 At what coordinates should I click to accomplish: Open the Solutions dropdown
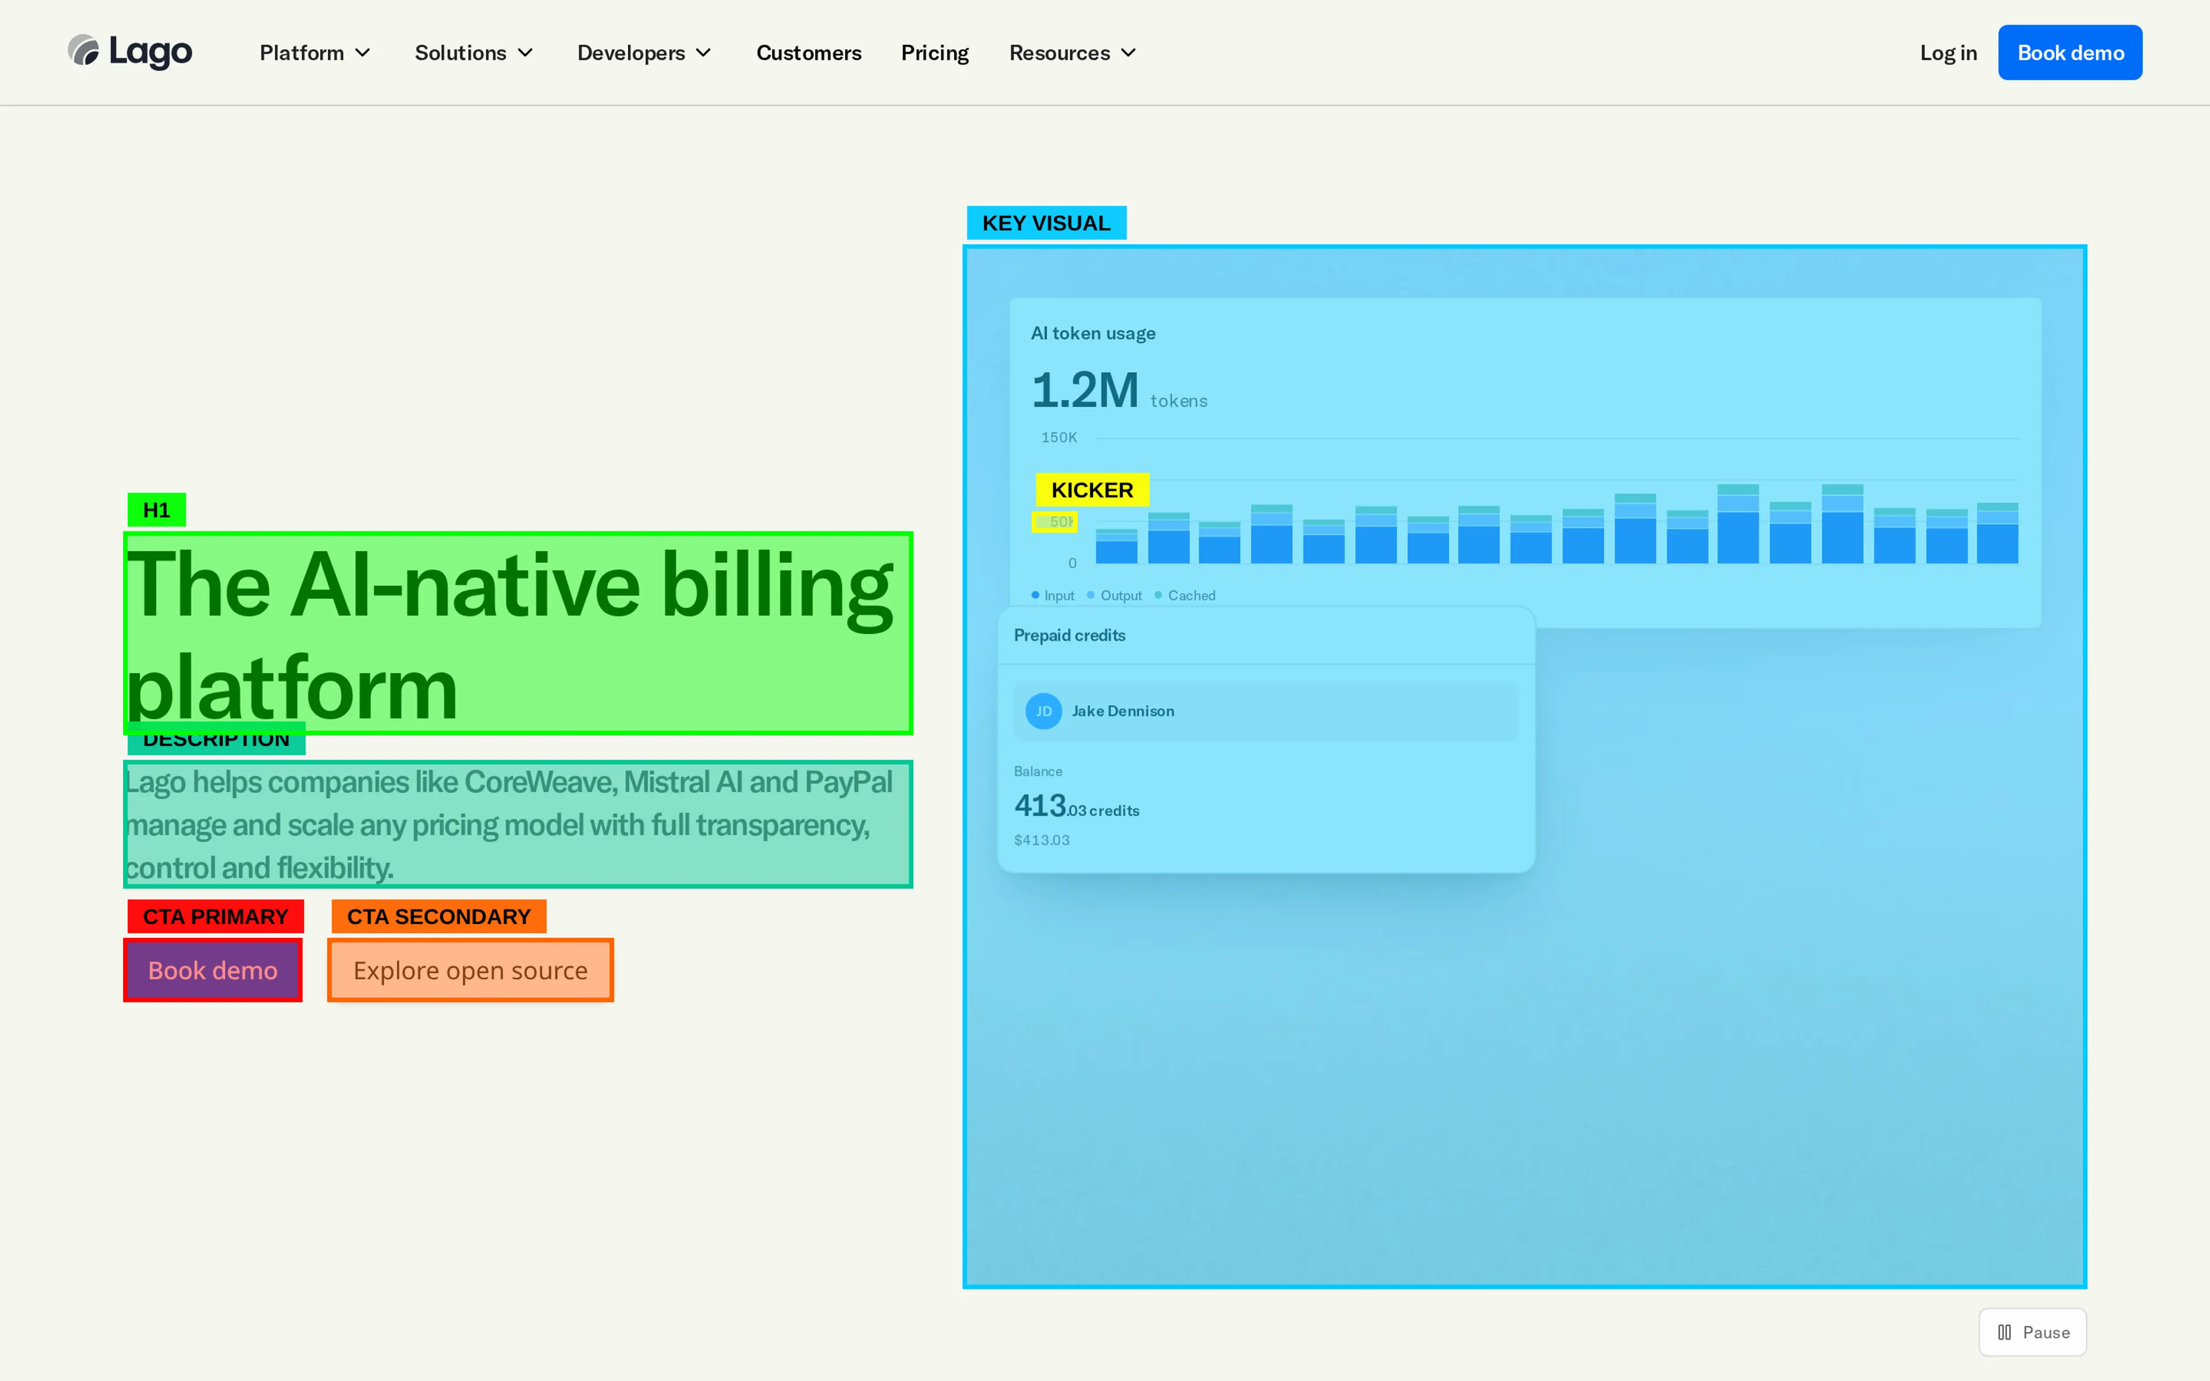click(474, 53)
